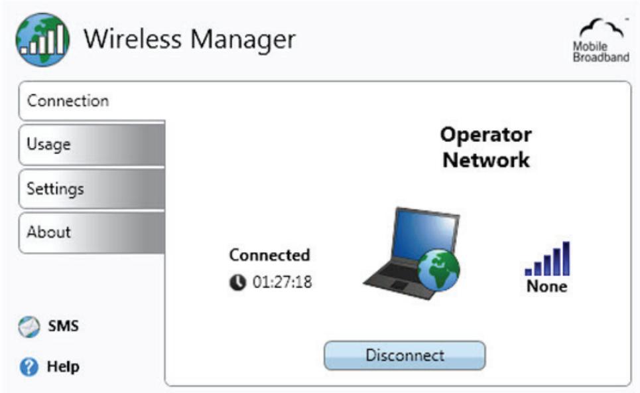
Task: Click the signal strength bars icon
Action: 547,259
